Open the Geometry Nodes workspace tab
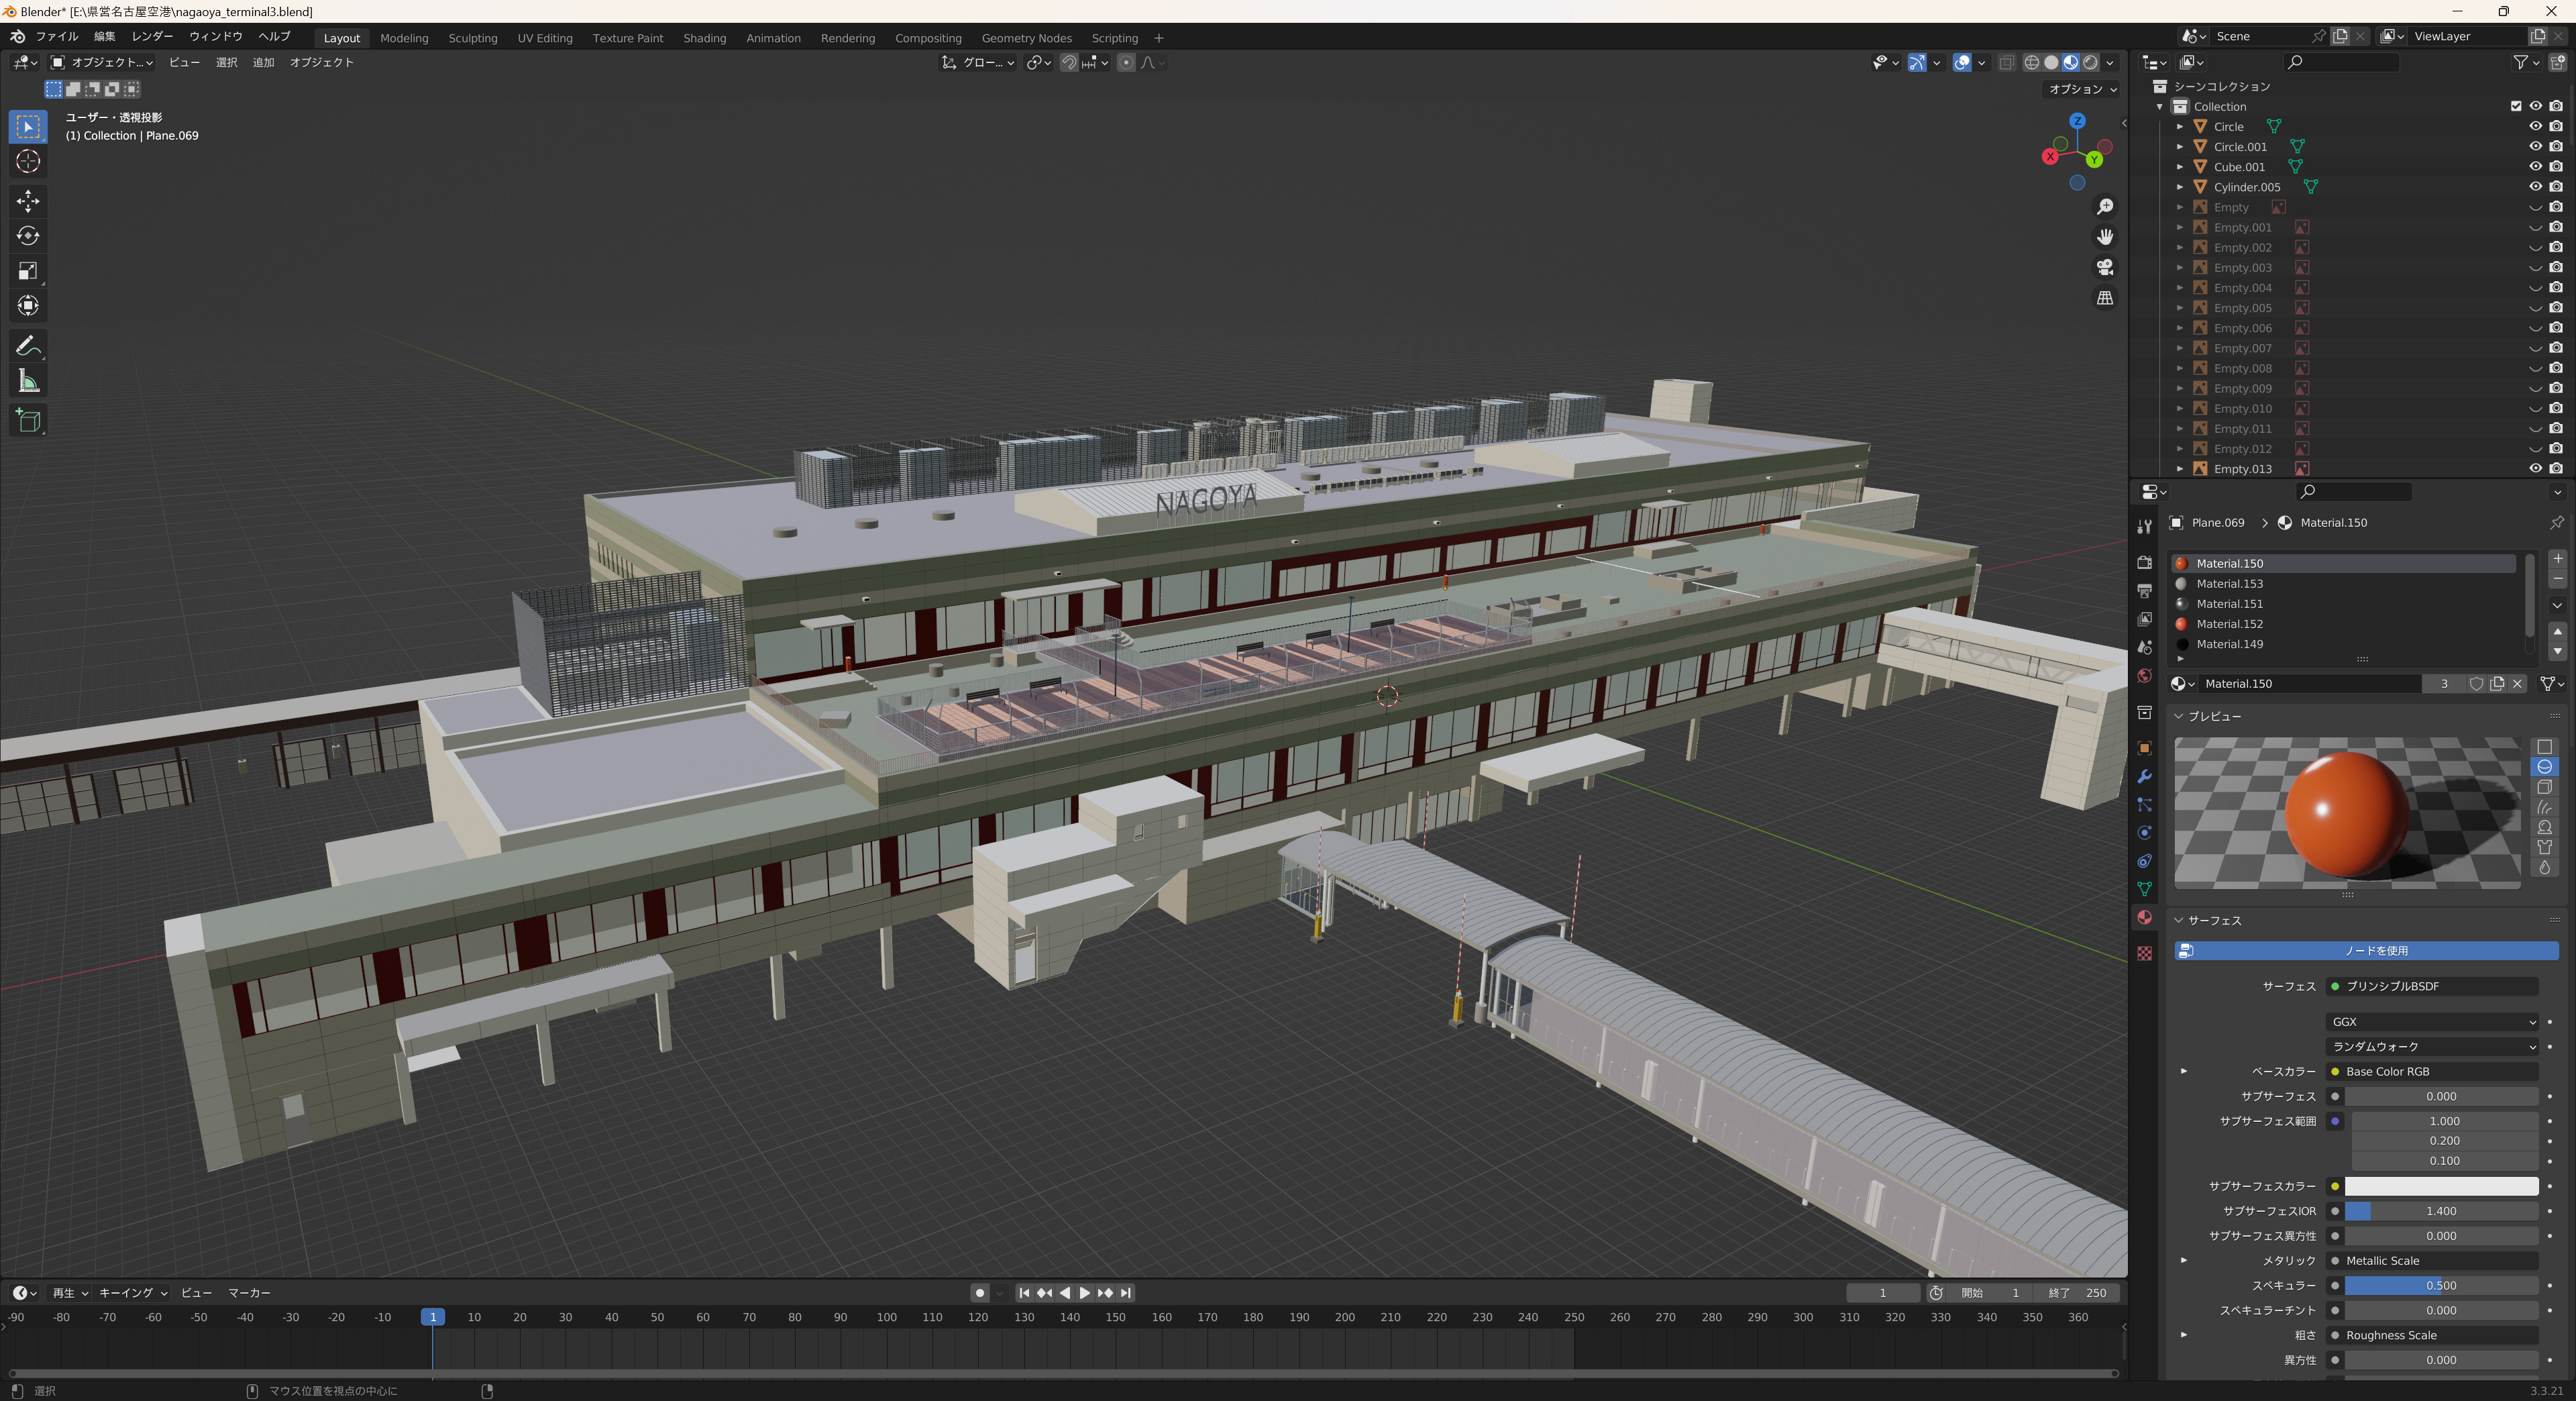This screenshot has height=1401, width=2576. (x=1026, y=38)
